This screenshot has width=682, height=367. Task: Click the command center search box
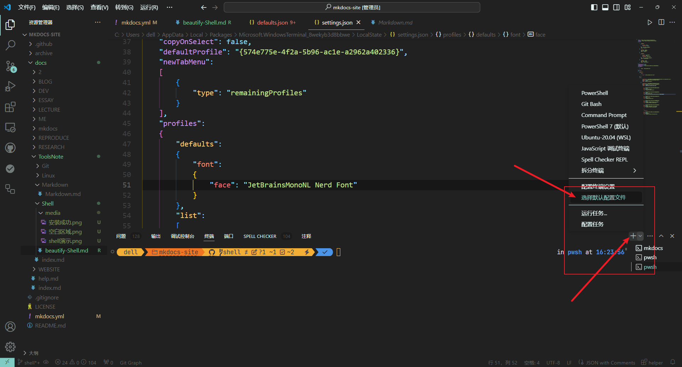coord(352,7)
